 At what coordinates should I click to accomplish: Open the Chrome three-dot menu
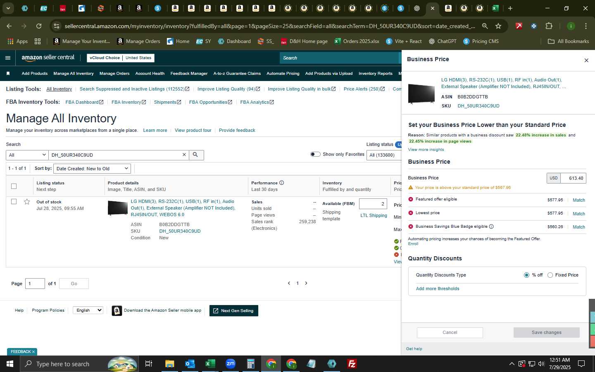tap(585, 26)
